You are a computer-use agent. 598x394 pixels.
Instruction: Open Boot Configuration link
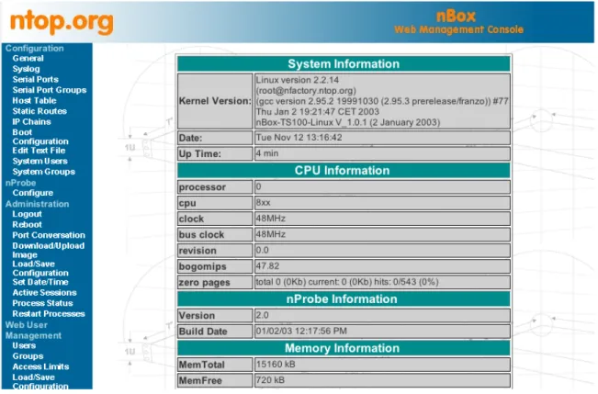(40, 137)
